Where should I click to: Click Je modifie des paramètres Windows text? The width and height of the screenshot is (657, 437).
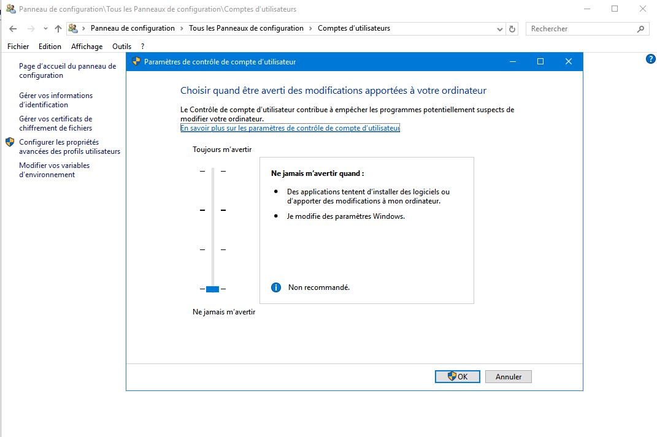(346, 216)
